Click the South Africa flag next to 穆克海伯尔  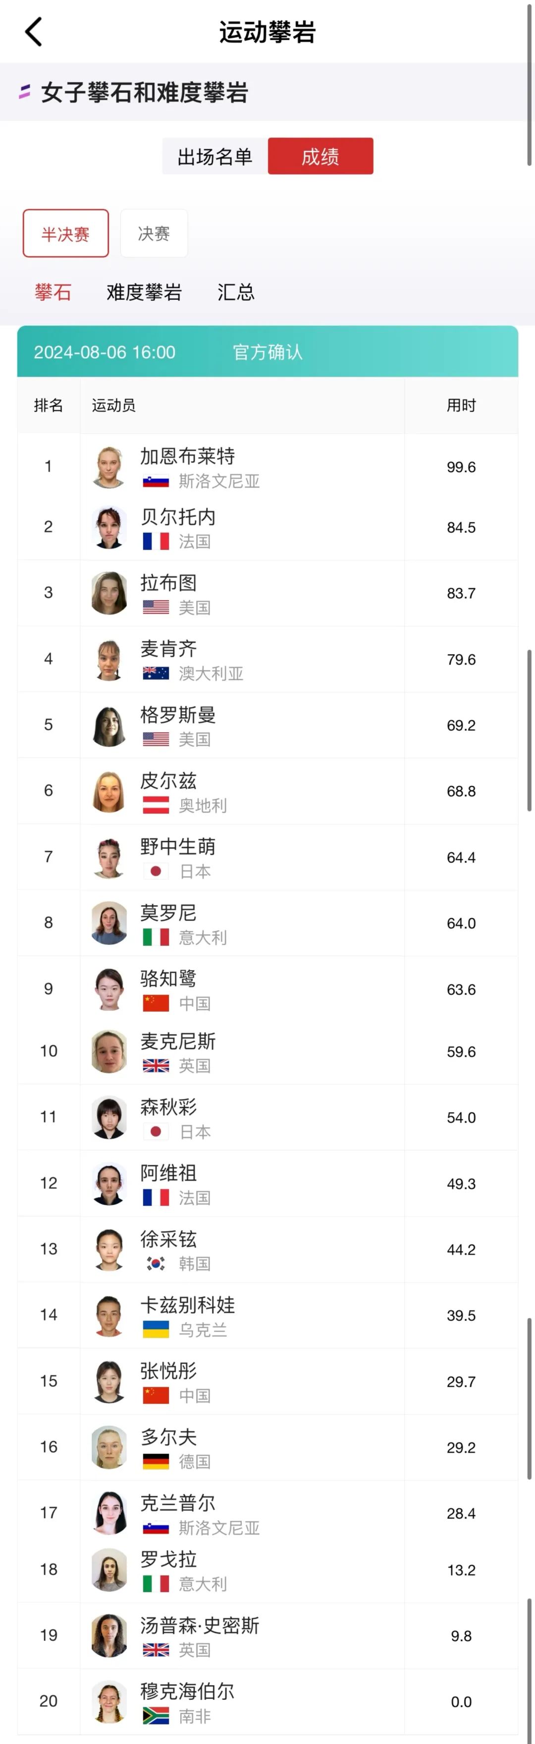pyautogui.click(x=156, y=1716)
